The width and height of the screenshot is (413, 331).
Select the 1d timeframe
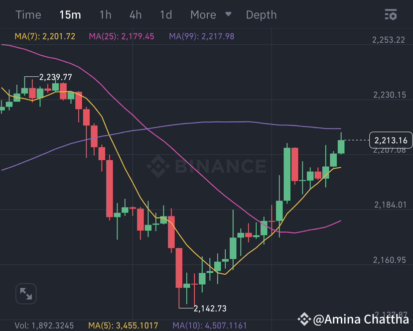165,14
